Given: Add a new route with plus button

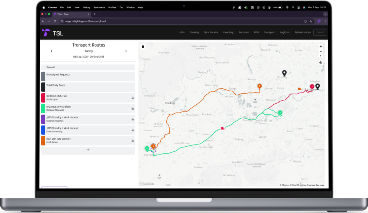Looking at the screenshot, I should pos(88,150).
